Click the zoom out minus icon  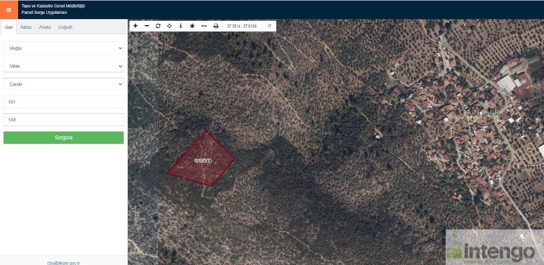[147, 26]
